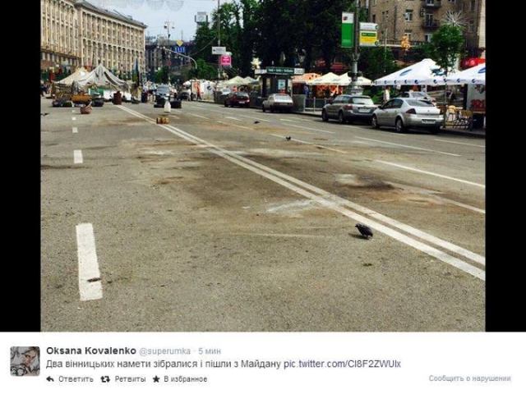Click the Ретвиты retweet label
Image resolution: width=526 pixels, height=394 pixels.
[x=130, y=379]
